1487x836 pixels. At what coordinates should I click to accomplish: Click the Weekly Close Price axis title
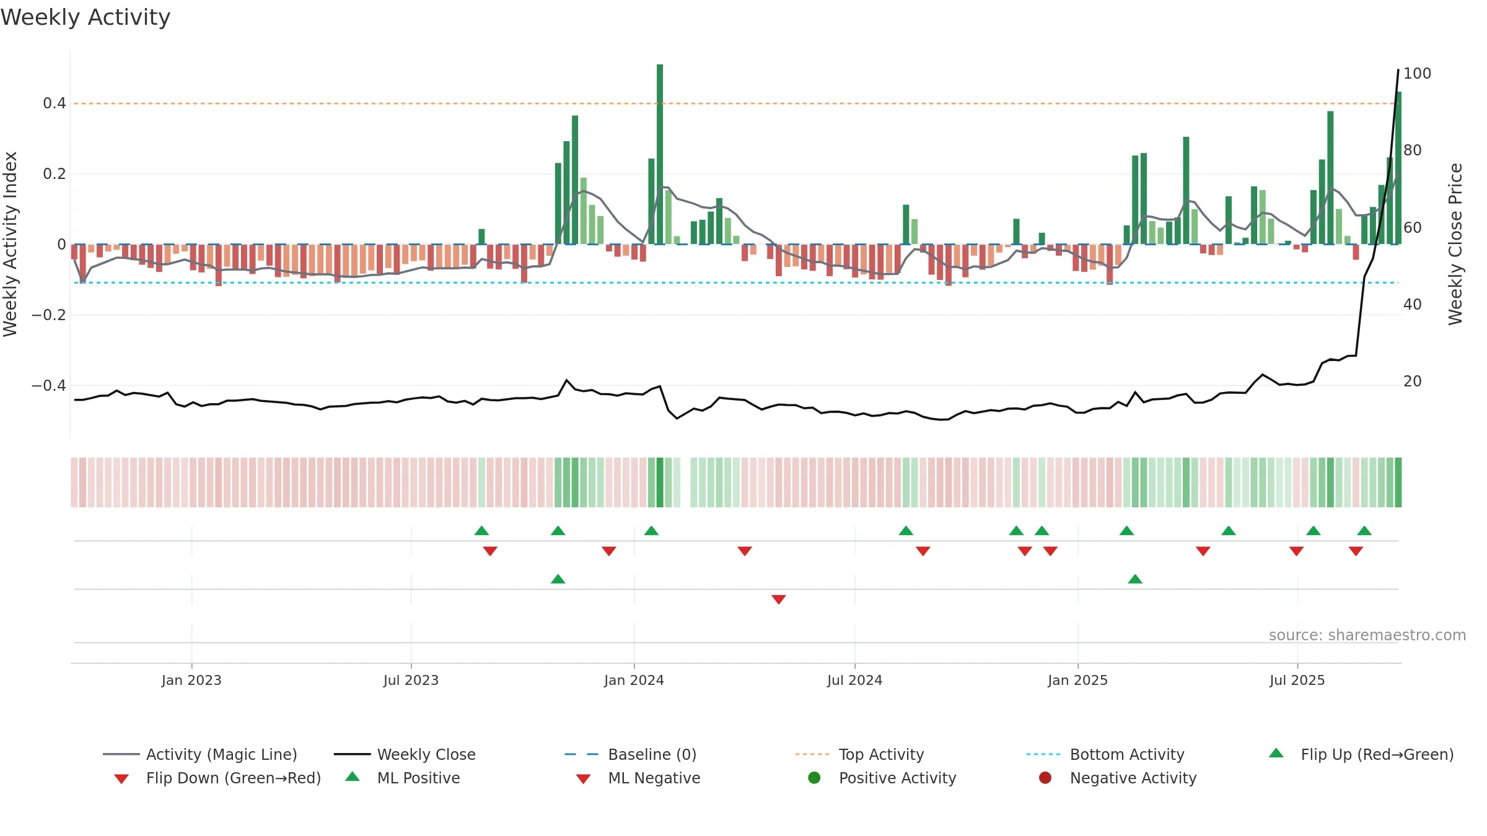[x=1455, y=244]
